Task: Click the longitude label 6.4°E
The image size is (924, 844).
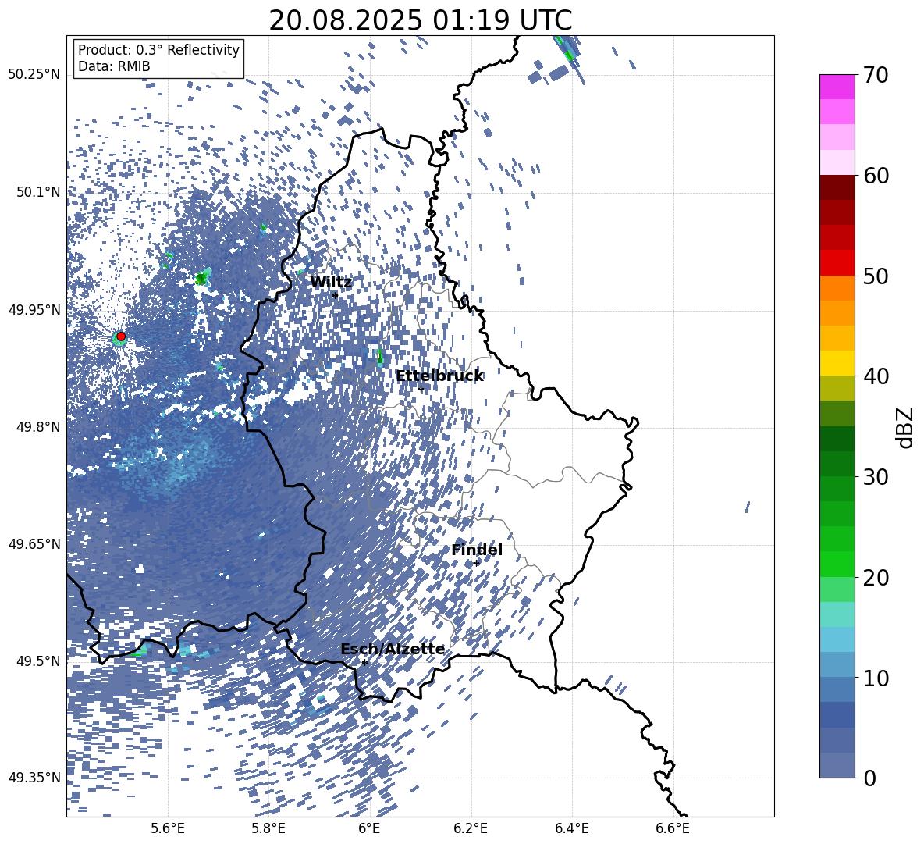Action: point(571,828)
